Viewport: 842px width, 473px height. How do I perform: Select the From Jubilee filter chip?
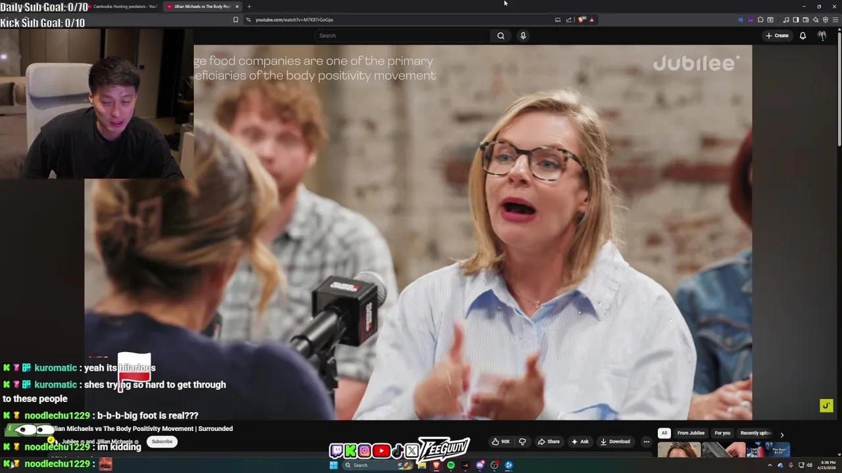coord(691,433)
